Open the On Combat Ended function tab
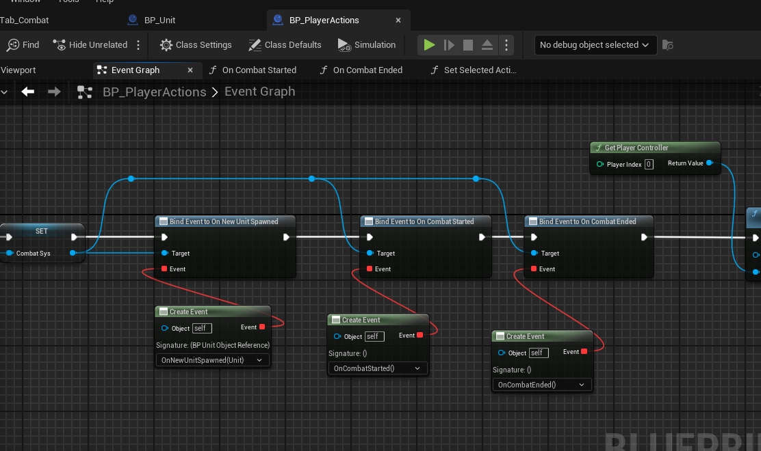 [x=361, y=70]
